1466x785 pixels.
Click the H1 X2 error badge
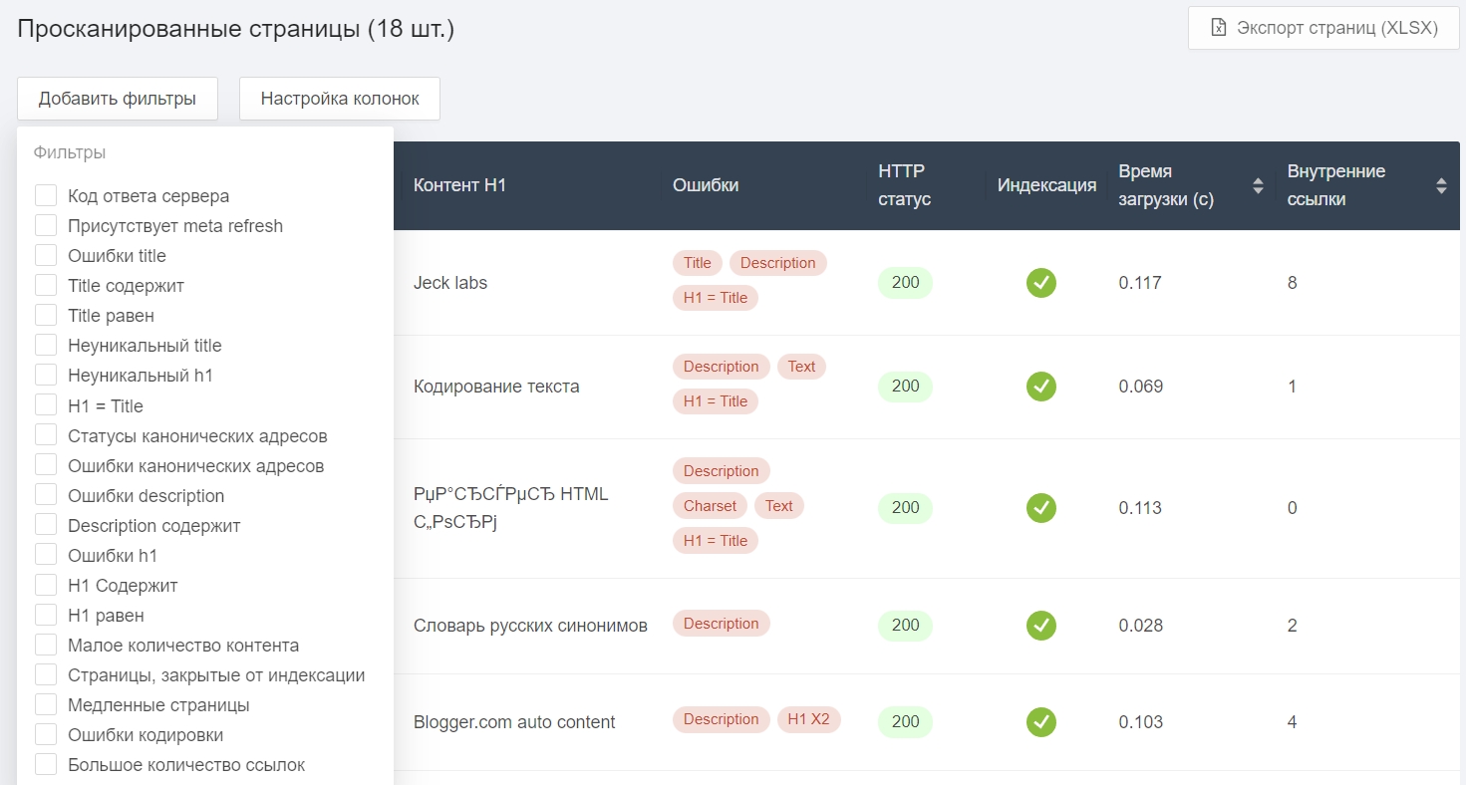point(808,719)
